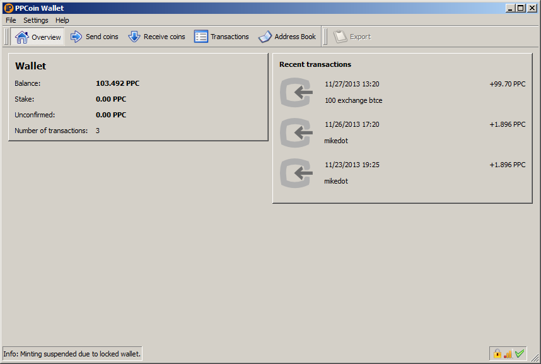The width and height of the screenshot is (541, 364).
Task: Click the received icon for 11/23/2013 transaction
Action: click(x=296, y=173)
